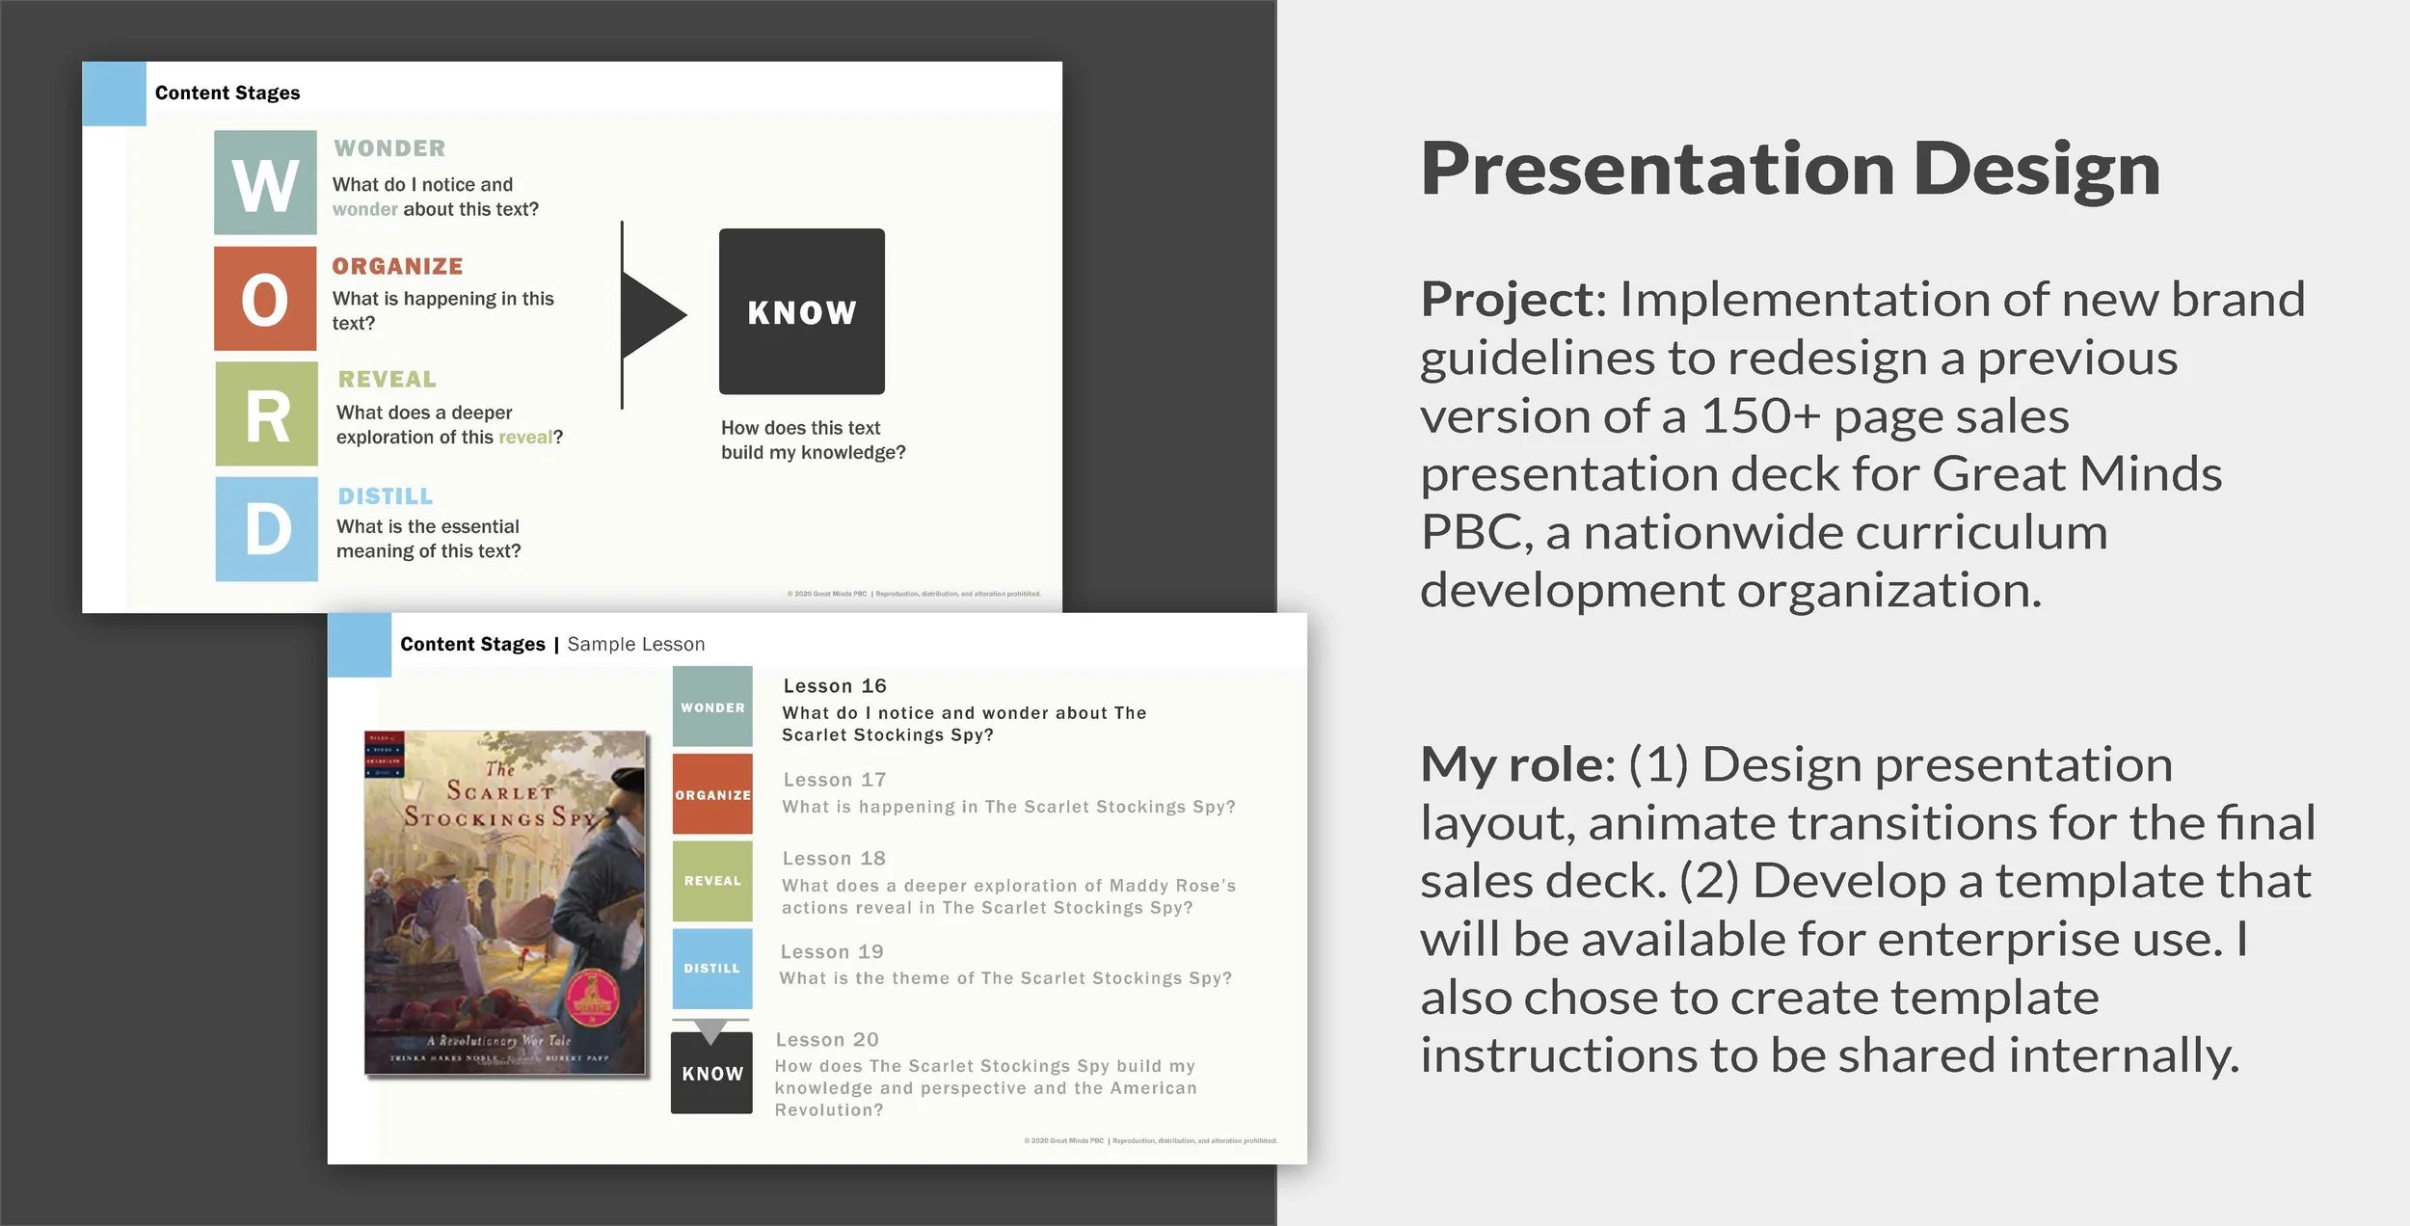Viewport: 2410px width, 1226px height.
Task: Click the 'REVEAL' heading on top slide
Action: tap(387, 379)
